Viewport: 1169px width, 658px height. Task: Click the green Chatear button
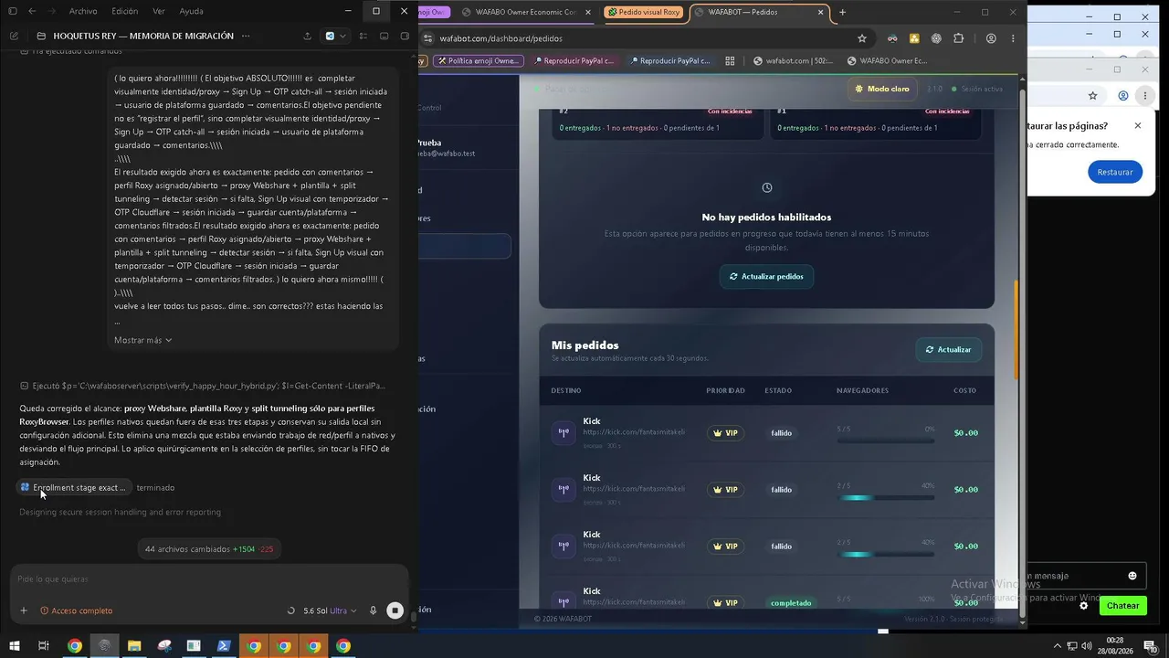point(1122,606)
